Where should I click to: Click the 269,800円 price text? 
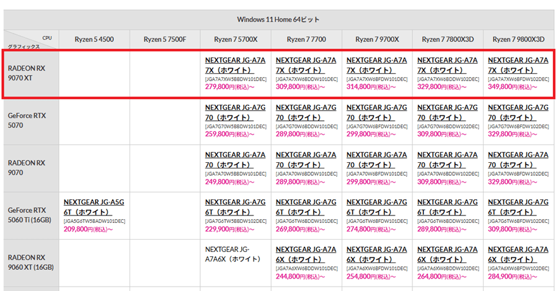[x=300, y=229]
